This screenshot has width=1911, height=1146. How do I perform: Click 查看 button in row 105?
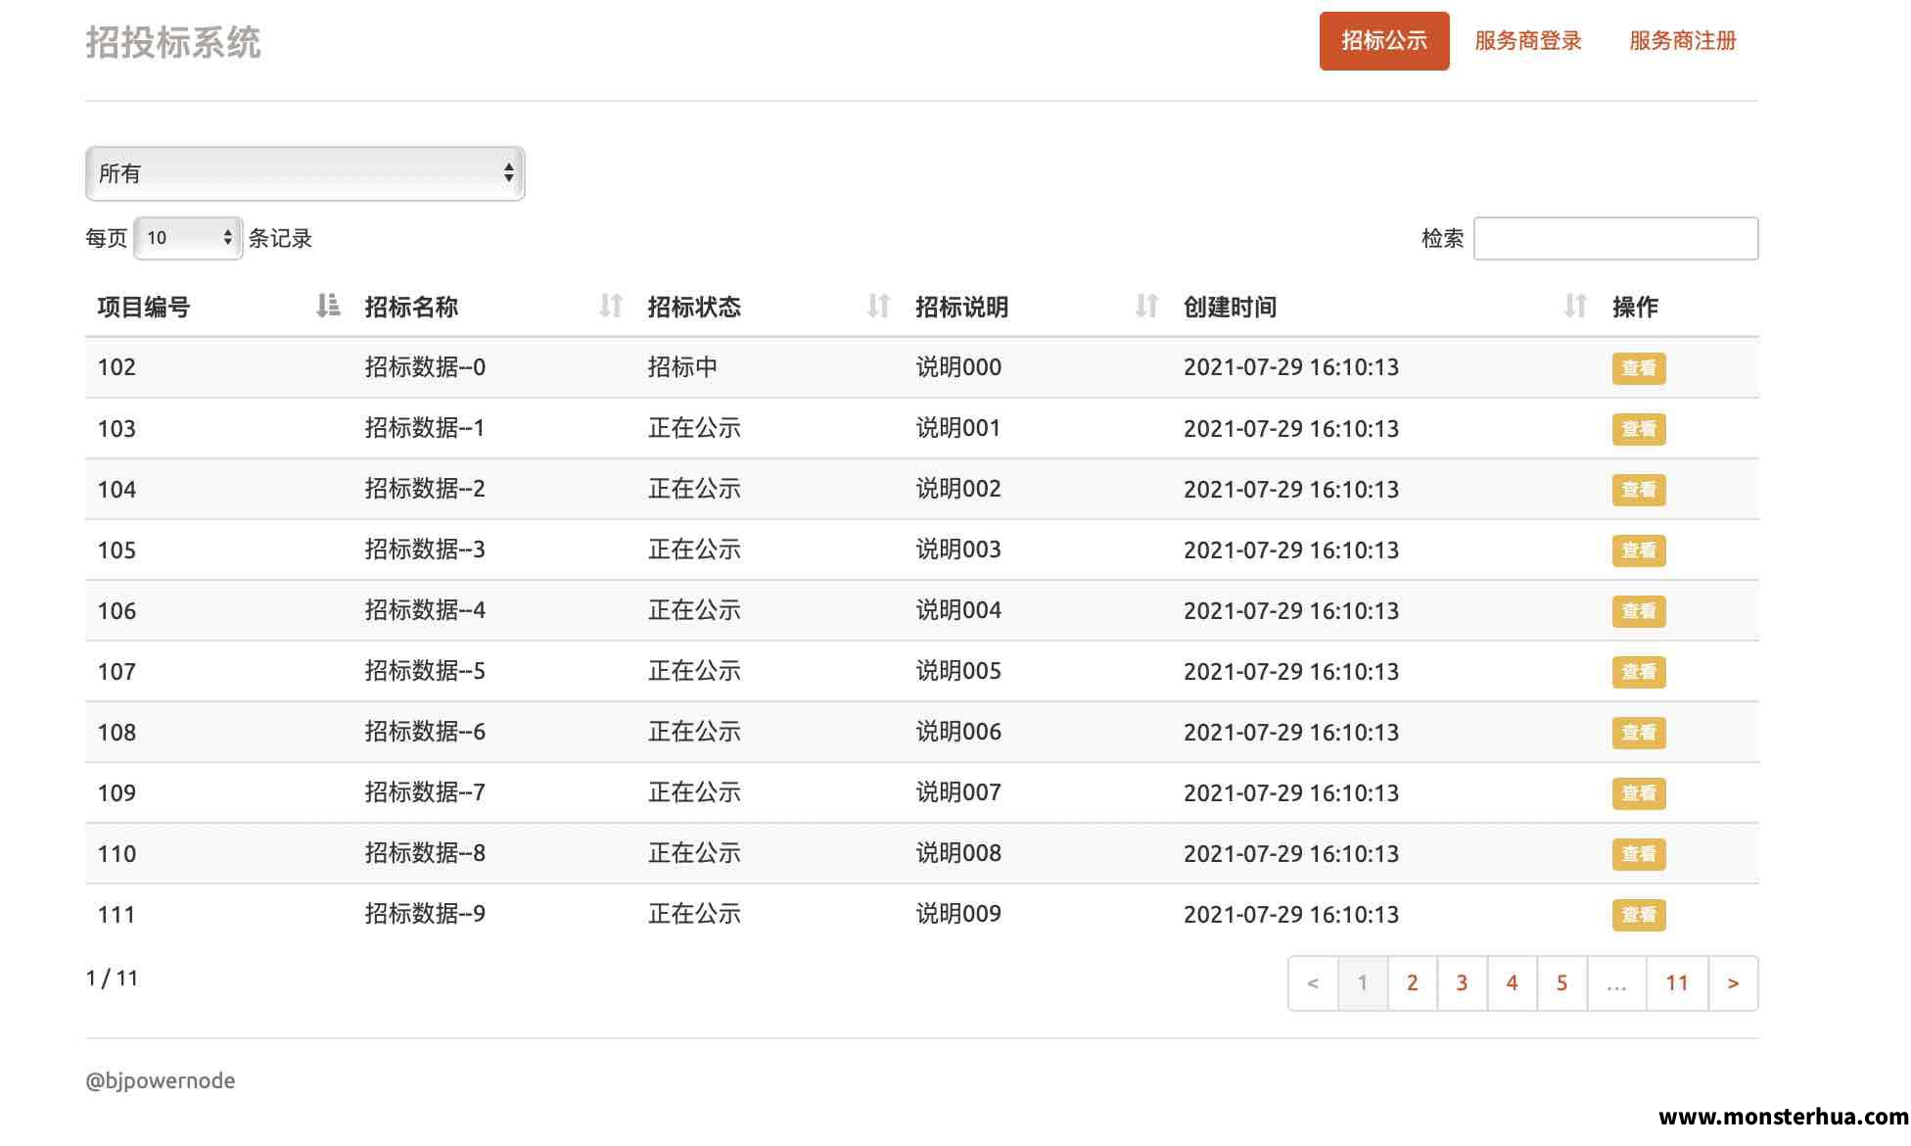(x=1639, y=550)
